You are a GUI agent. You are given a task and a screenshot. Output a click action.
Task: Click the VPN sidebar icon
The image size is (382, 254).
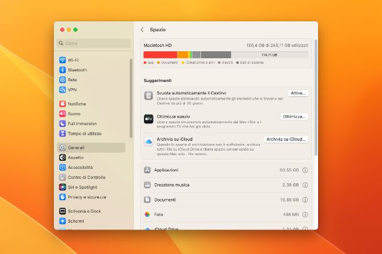[x=63, y=90]
